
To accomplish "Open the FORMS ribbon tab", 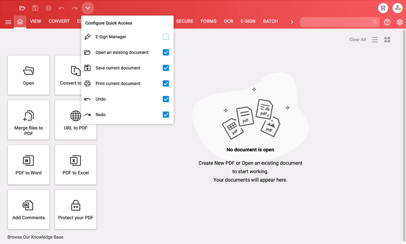I will pos(208,21).
